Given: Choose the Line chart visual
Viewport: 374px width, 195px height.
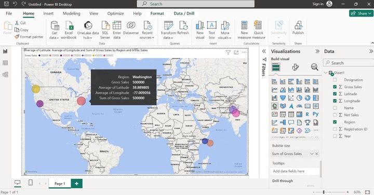Looking at the screenshot, I should tap(275, 90).
